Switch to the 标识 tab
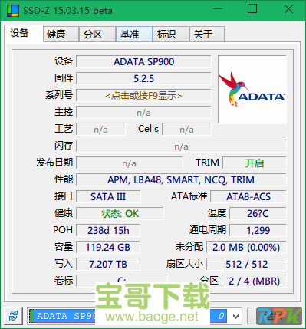Screen dimensions: 306x329 pyautogui.click(x=171, y=34)
